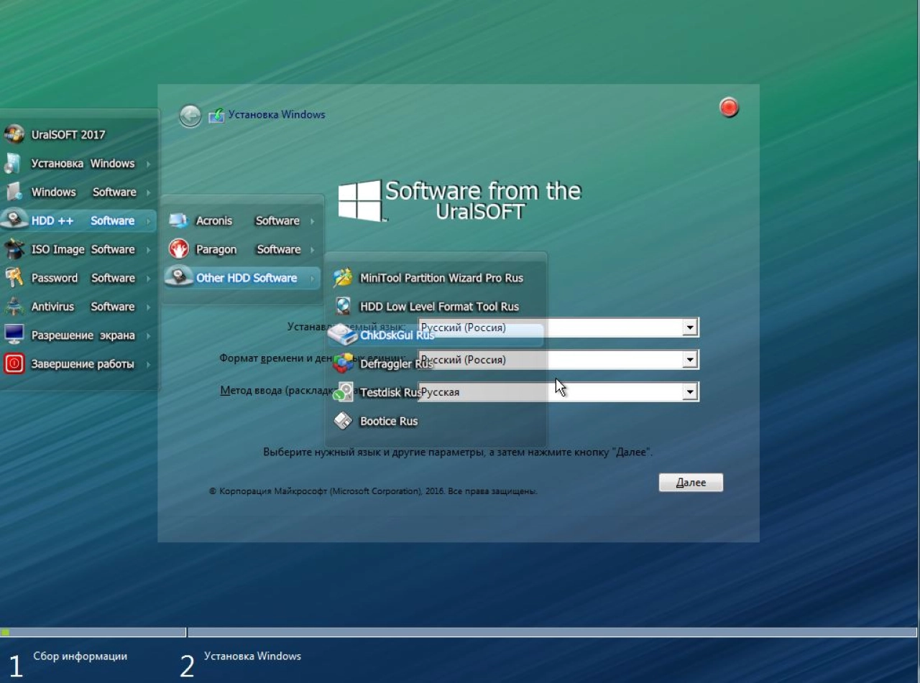Click the Установка Windows step 2 label
The image size is (920, 683).
point(252,656)
